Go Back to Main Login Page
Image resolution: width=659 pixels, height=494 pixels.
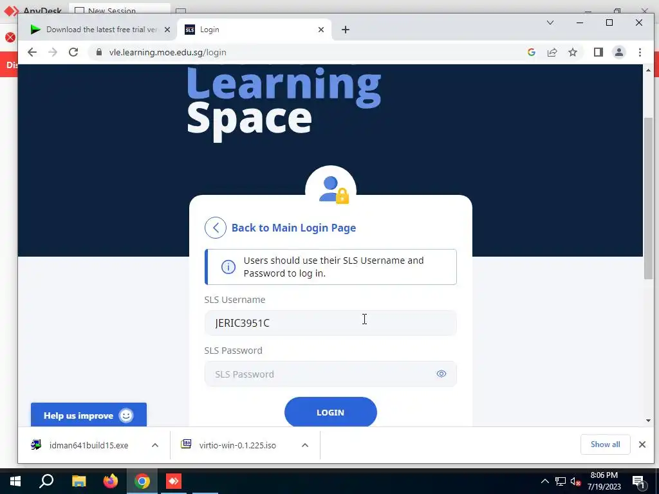[x=293, y=228]
